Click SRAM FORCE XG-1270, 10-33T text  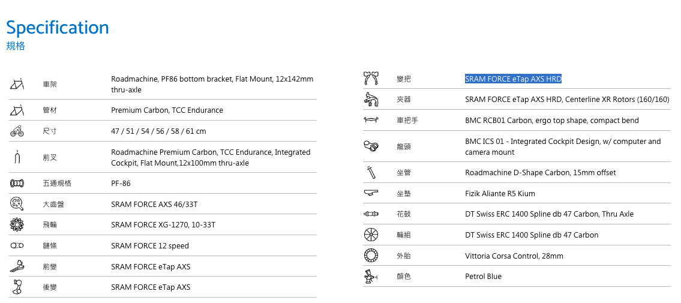click(163, 225)
